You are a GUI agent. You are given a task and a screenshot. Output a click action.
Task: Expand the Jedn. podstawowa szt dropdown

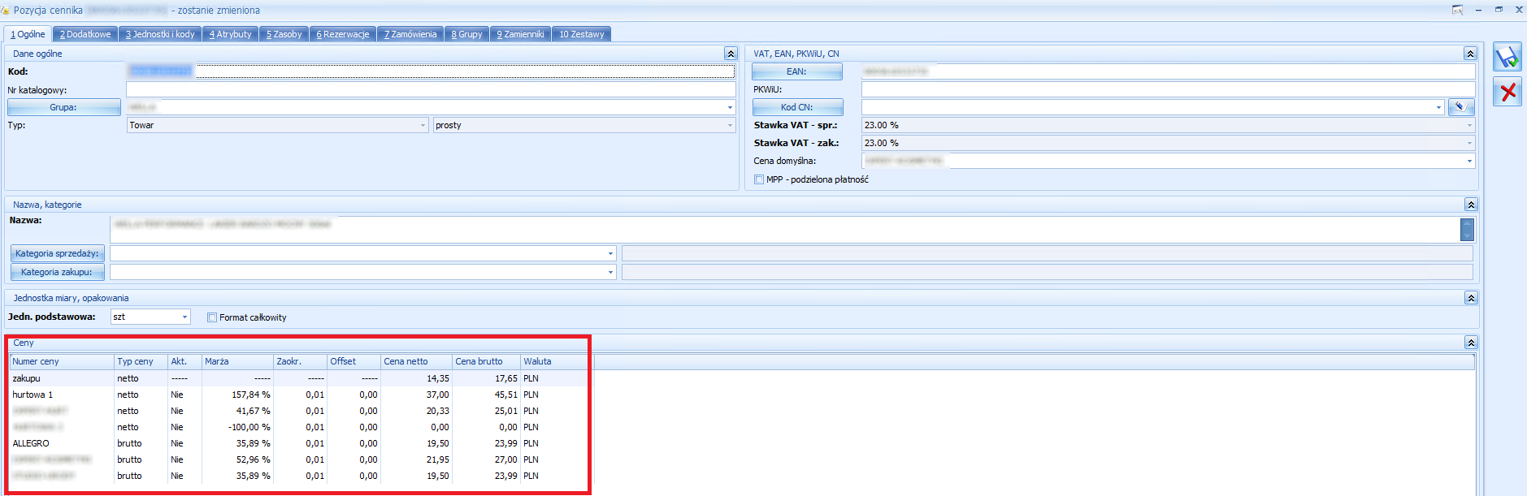pos(184,317)
